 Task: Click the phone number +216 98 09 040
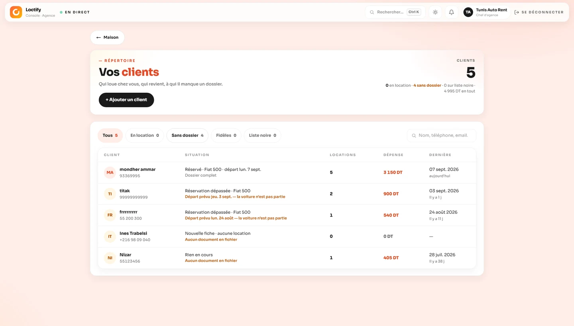135,240
